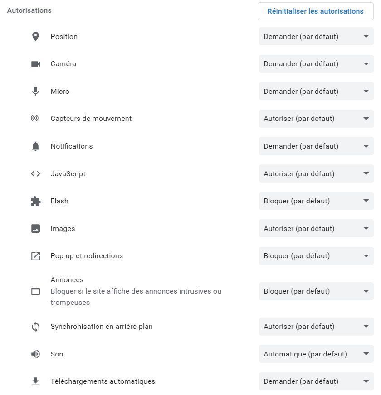Click the Caméra video camera icon

(35, 64)
